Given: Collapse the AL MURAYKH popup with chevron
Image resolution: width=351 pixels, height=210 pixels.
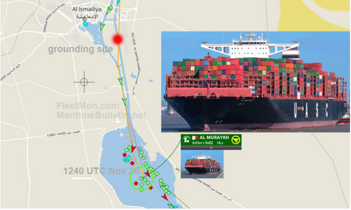Looking at the screenshot, I should coord(211,148).
